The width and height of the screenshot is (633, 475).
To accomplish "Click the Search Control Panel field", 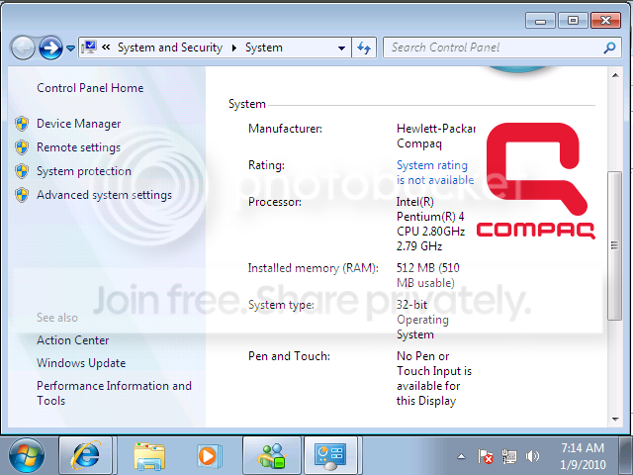I will pos(497,47).
